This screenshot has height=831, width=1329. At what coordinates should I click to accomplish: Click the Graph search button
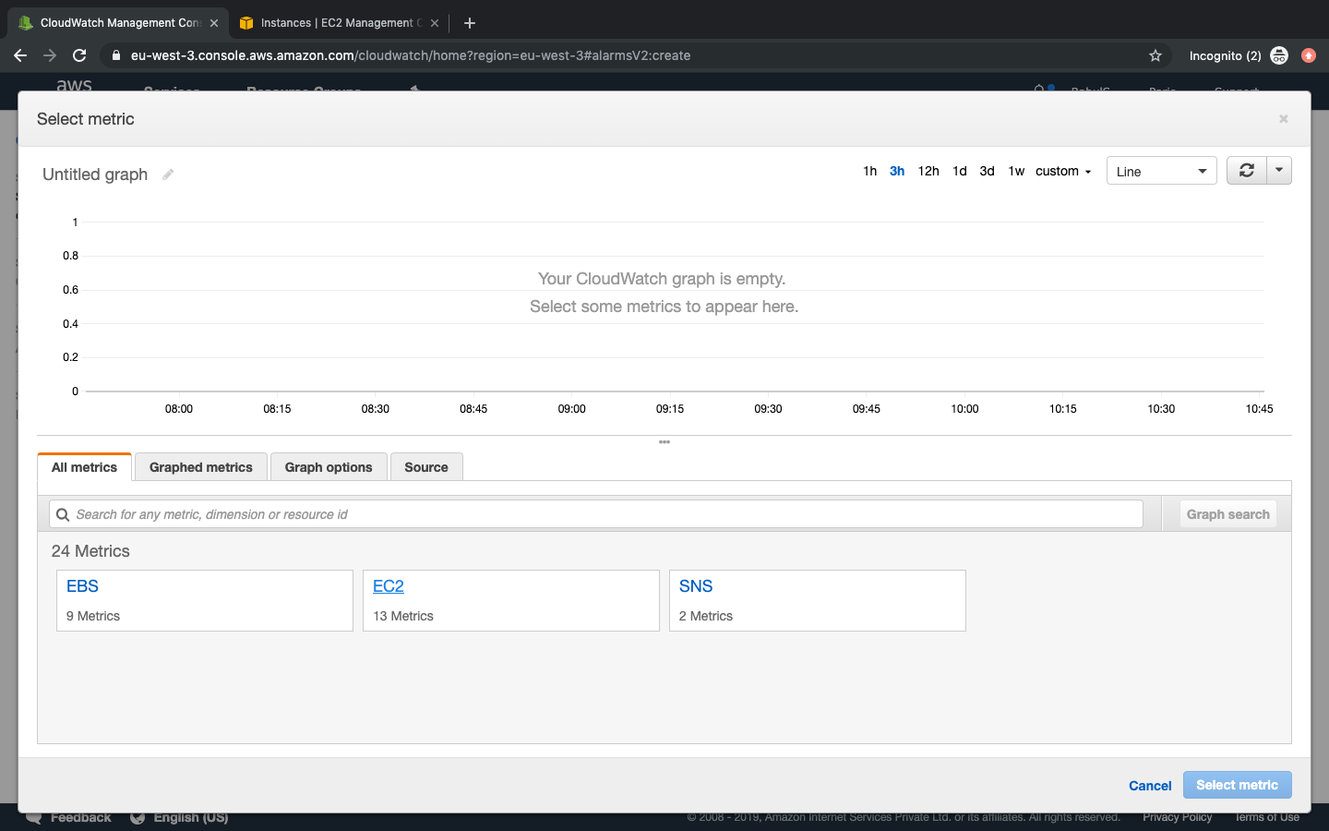pos(1227,513)
